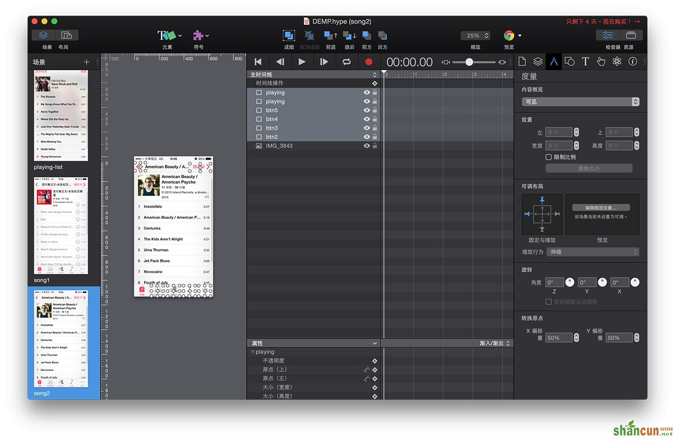Add a keyframe action on 时间线操作 row

[x=375, y=83]
